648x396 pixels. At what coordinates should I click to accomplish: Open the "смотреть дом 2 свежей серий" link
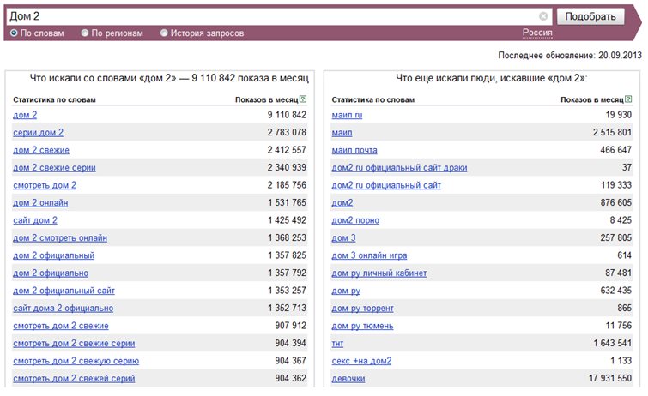pos(74,378)
